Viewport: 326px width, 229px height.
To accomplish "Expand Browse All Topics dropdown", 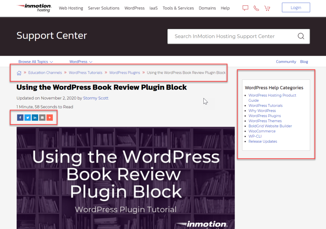I will [x=36, y=62].
